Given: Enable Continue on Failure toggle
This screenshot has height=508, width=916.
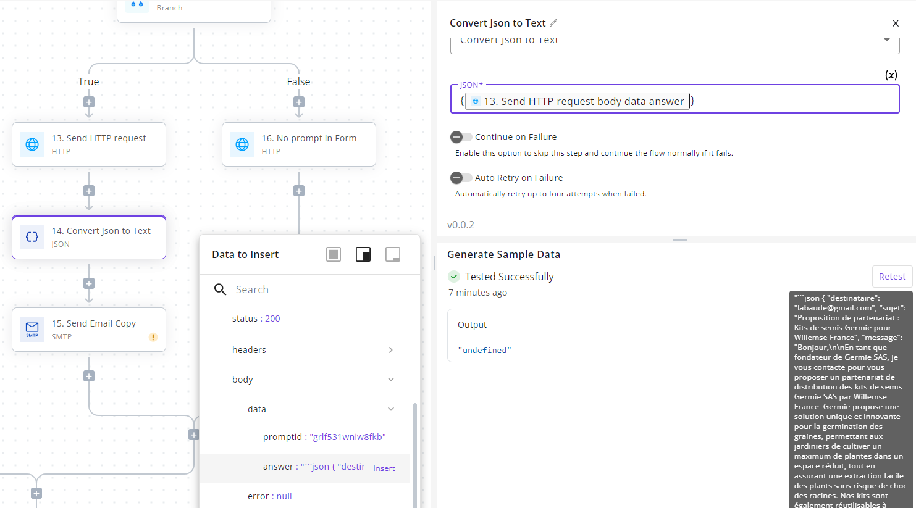Looking at the screenshot, I should click(x=461, y=137).
